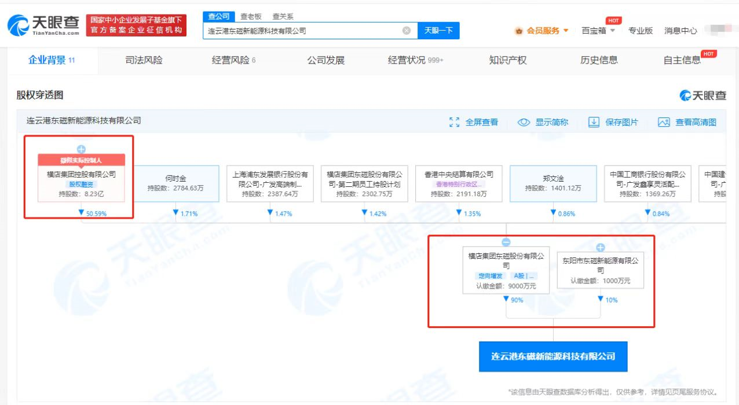Screen dimensions: 739x405
Task: Click the 保存图片 text button
Action: click(621, 122)
